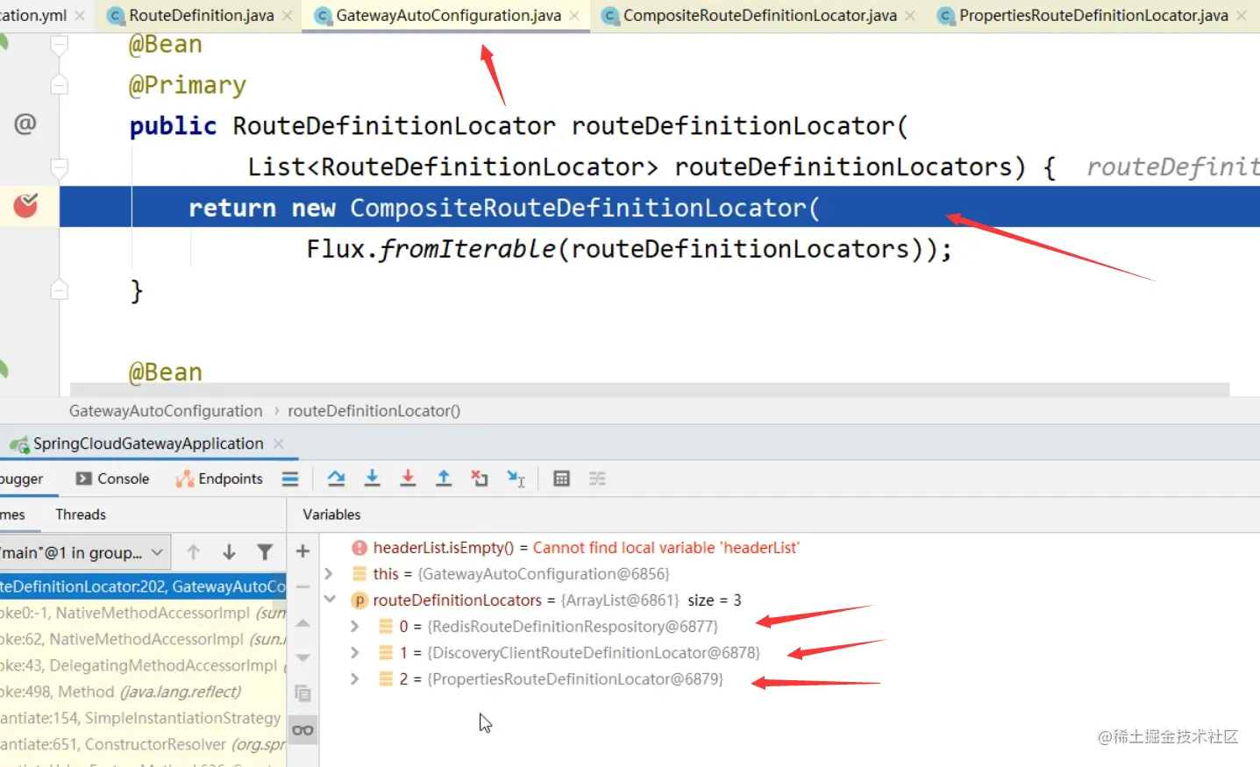Image resolution: width=1260 pixels, height=767 pixels.
Task: Click the next frame down arrow
Action: pos(229,552)
